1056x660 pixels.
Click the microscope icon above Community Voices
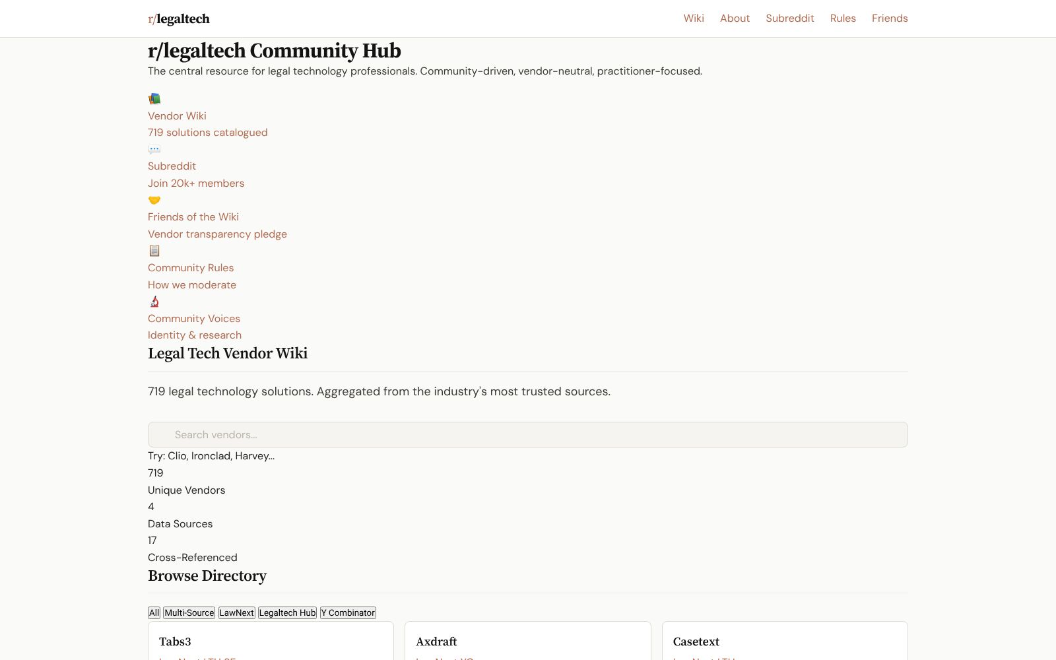(x=154, y=302)
